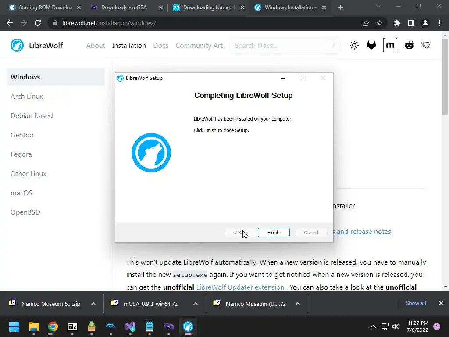Open Windows Start menu
Screen dimensions: 449x337
coord(14,326)
